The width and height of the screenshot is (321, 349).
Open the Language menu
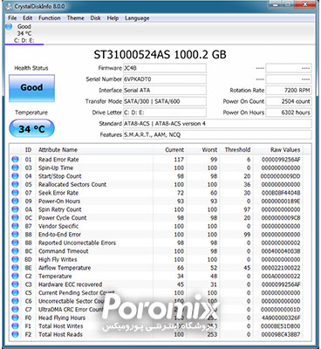click(137, 18)
